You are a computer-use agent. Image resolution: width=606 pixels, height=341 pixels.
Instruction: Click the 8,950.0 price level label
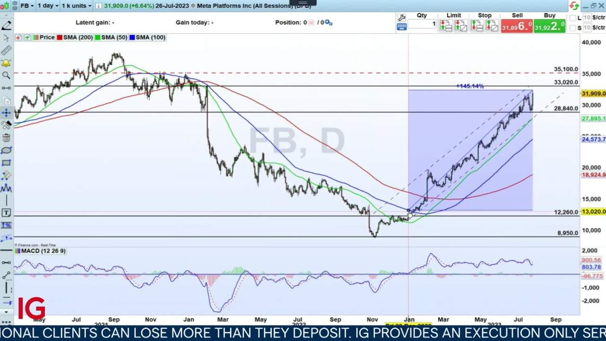coord(568,233)
